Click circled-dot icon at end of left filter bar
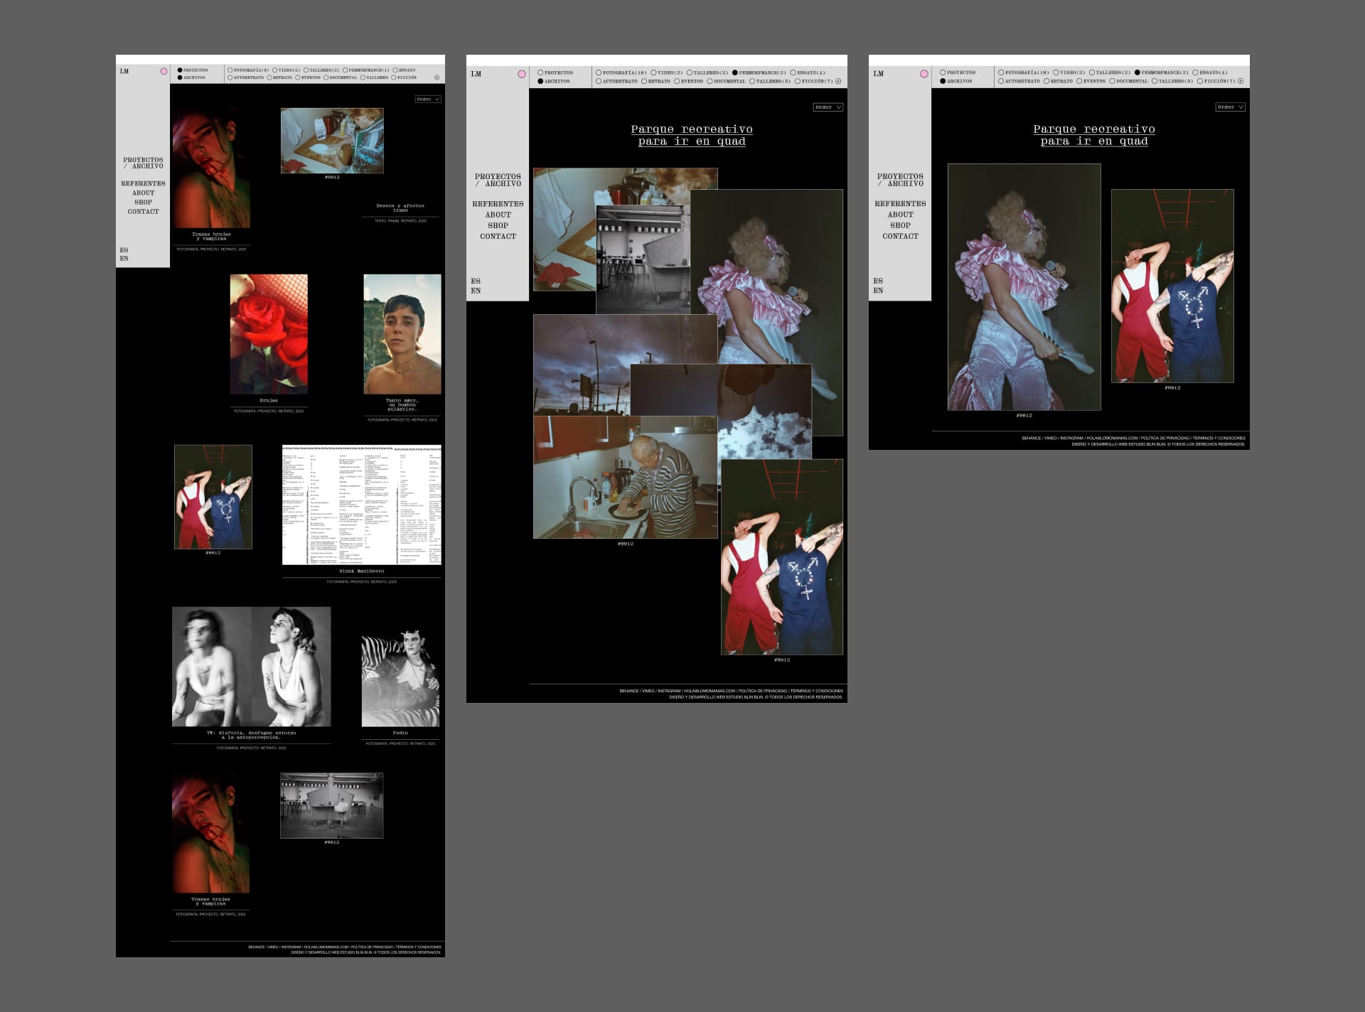Screen dimensions: 1365x1012 pyautogui.click(x=437, y=77)
